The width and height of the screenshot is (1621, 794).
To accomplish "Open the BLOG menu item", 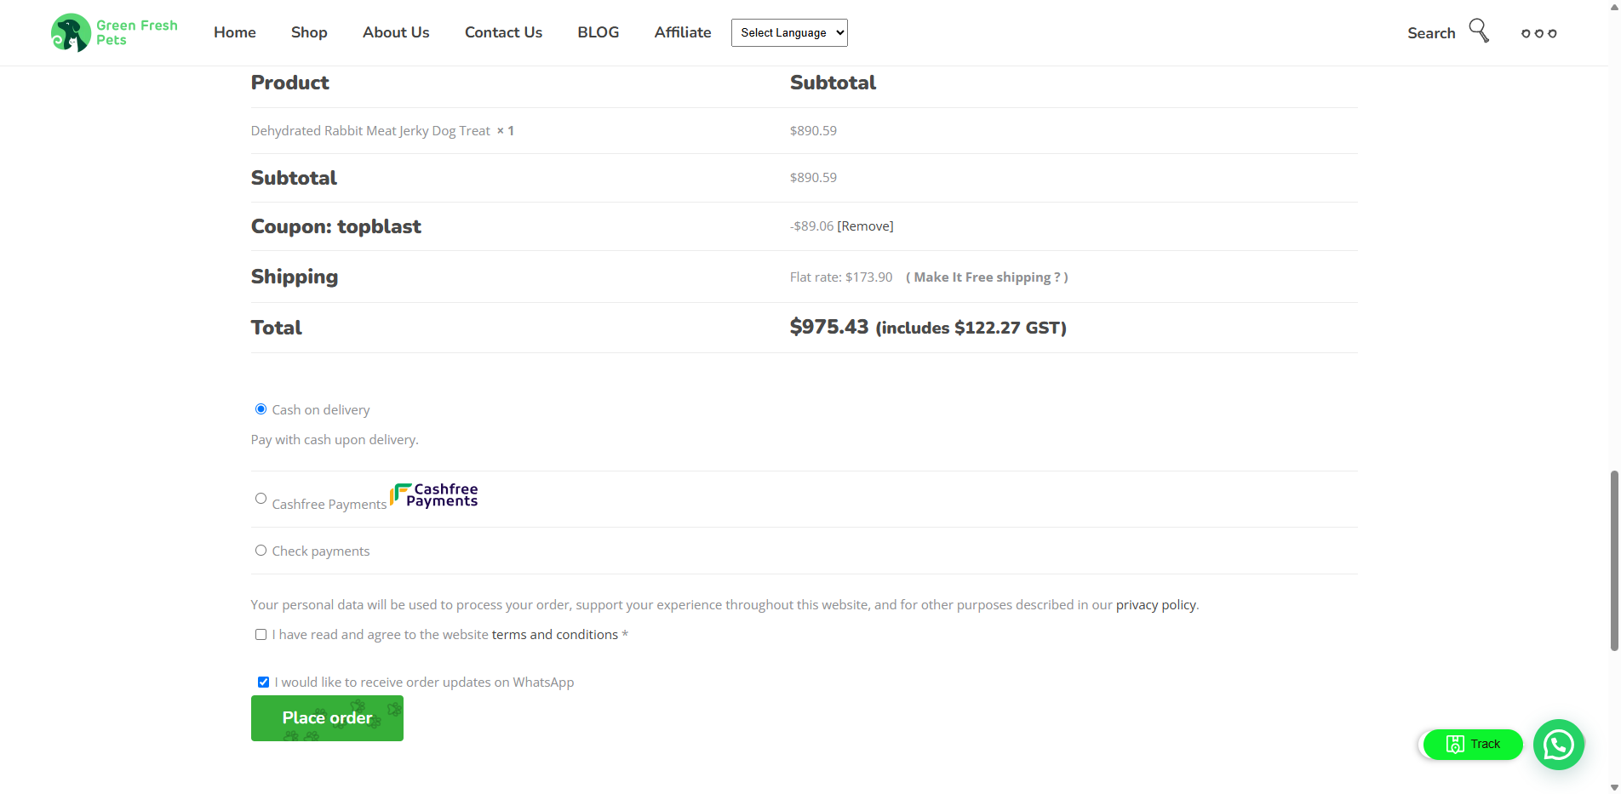I will [599, 32].
